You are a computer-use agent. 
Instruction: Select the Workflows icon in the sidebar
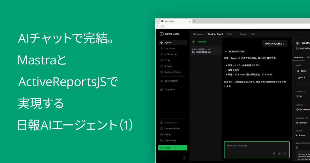[161, 48]
